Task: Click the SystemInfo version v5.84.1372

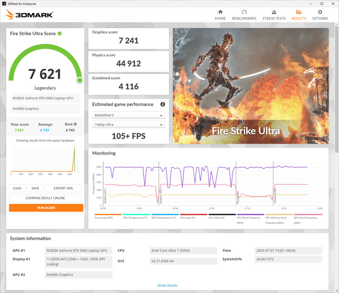Action: click(x=288, y=259)
